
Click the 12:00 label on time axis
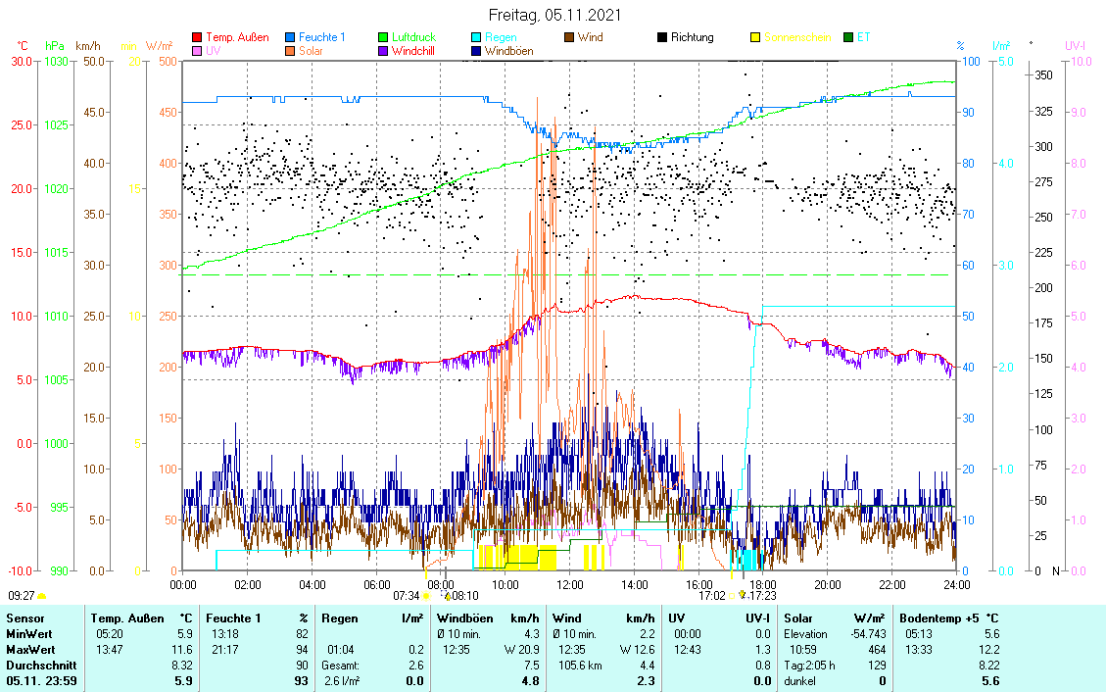click(x=569, y=584)
